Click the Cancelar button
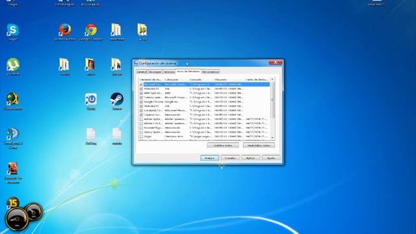The width and height of the screenshot is (416, 234). pos(230,158)
